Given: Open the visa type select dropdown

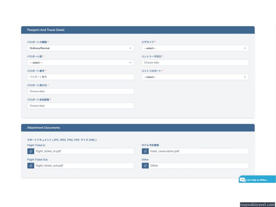Looking at the screenshot, I should coord(195,48).
